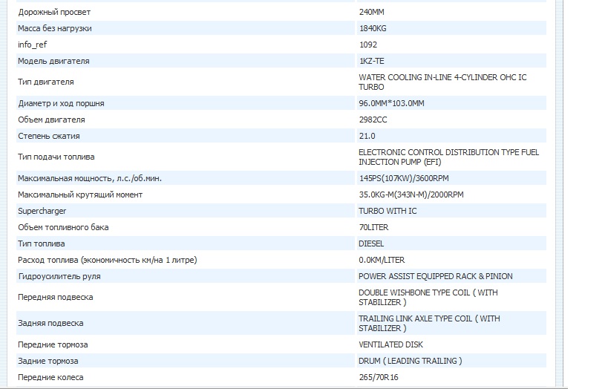This screenshot has width=608, height=389.
Task: Click the 1840KG unladen mass value
Action: pyautogui.click(x=373, y=28)
